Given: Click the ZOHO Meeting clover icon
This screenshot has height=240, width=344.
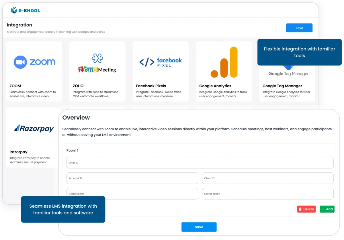Looking at the screenshot, I should pyautogui.click(x=97, y=58).
